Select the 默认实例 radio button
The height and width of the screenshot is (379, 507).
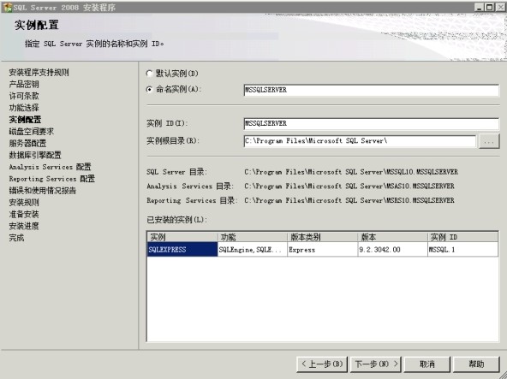coord(149,74)
